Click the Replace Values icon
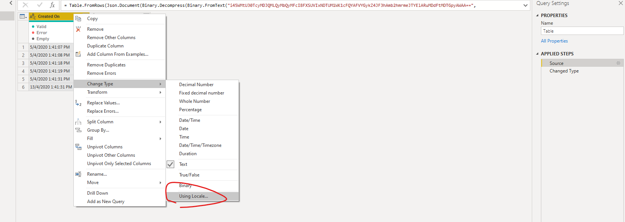This screenshot has height=222, width=625. pos(78,103)
